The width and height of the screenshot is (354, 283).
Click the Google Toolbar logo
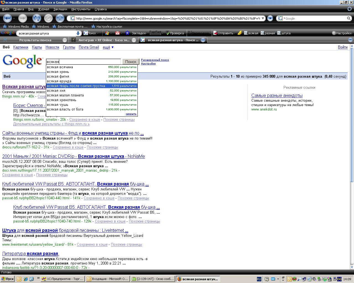(x=7, y=33)
